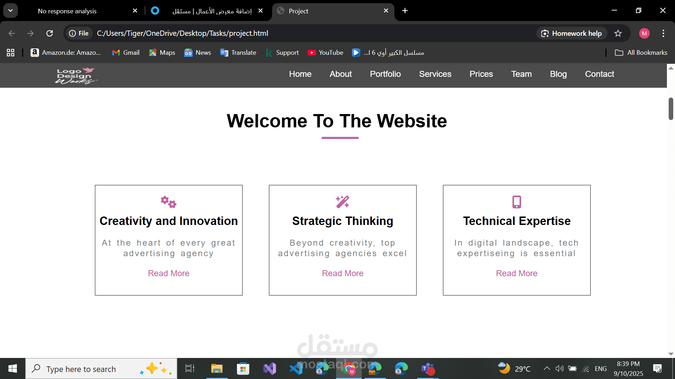Click the page vertical scrollbar thumb
675x379 pixels.
(671, 109)
